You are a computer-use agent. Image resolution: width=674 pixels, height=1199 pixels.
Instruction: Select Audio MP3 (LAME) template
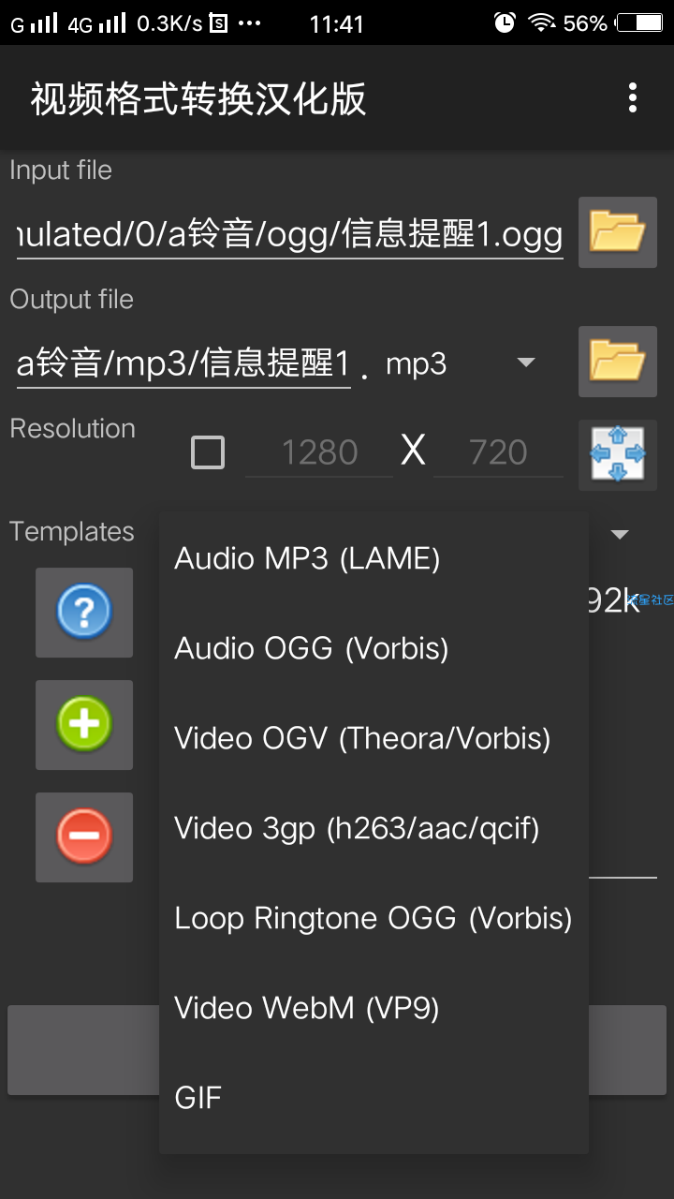(374, 559)
